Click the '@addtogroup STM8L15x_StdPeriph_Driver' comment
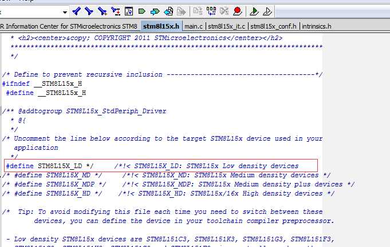Viewport: 390px width, 247px height. [x=84, y=111]
